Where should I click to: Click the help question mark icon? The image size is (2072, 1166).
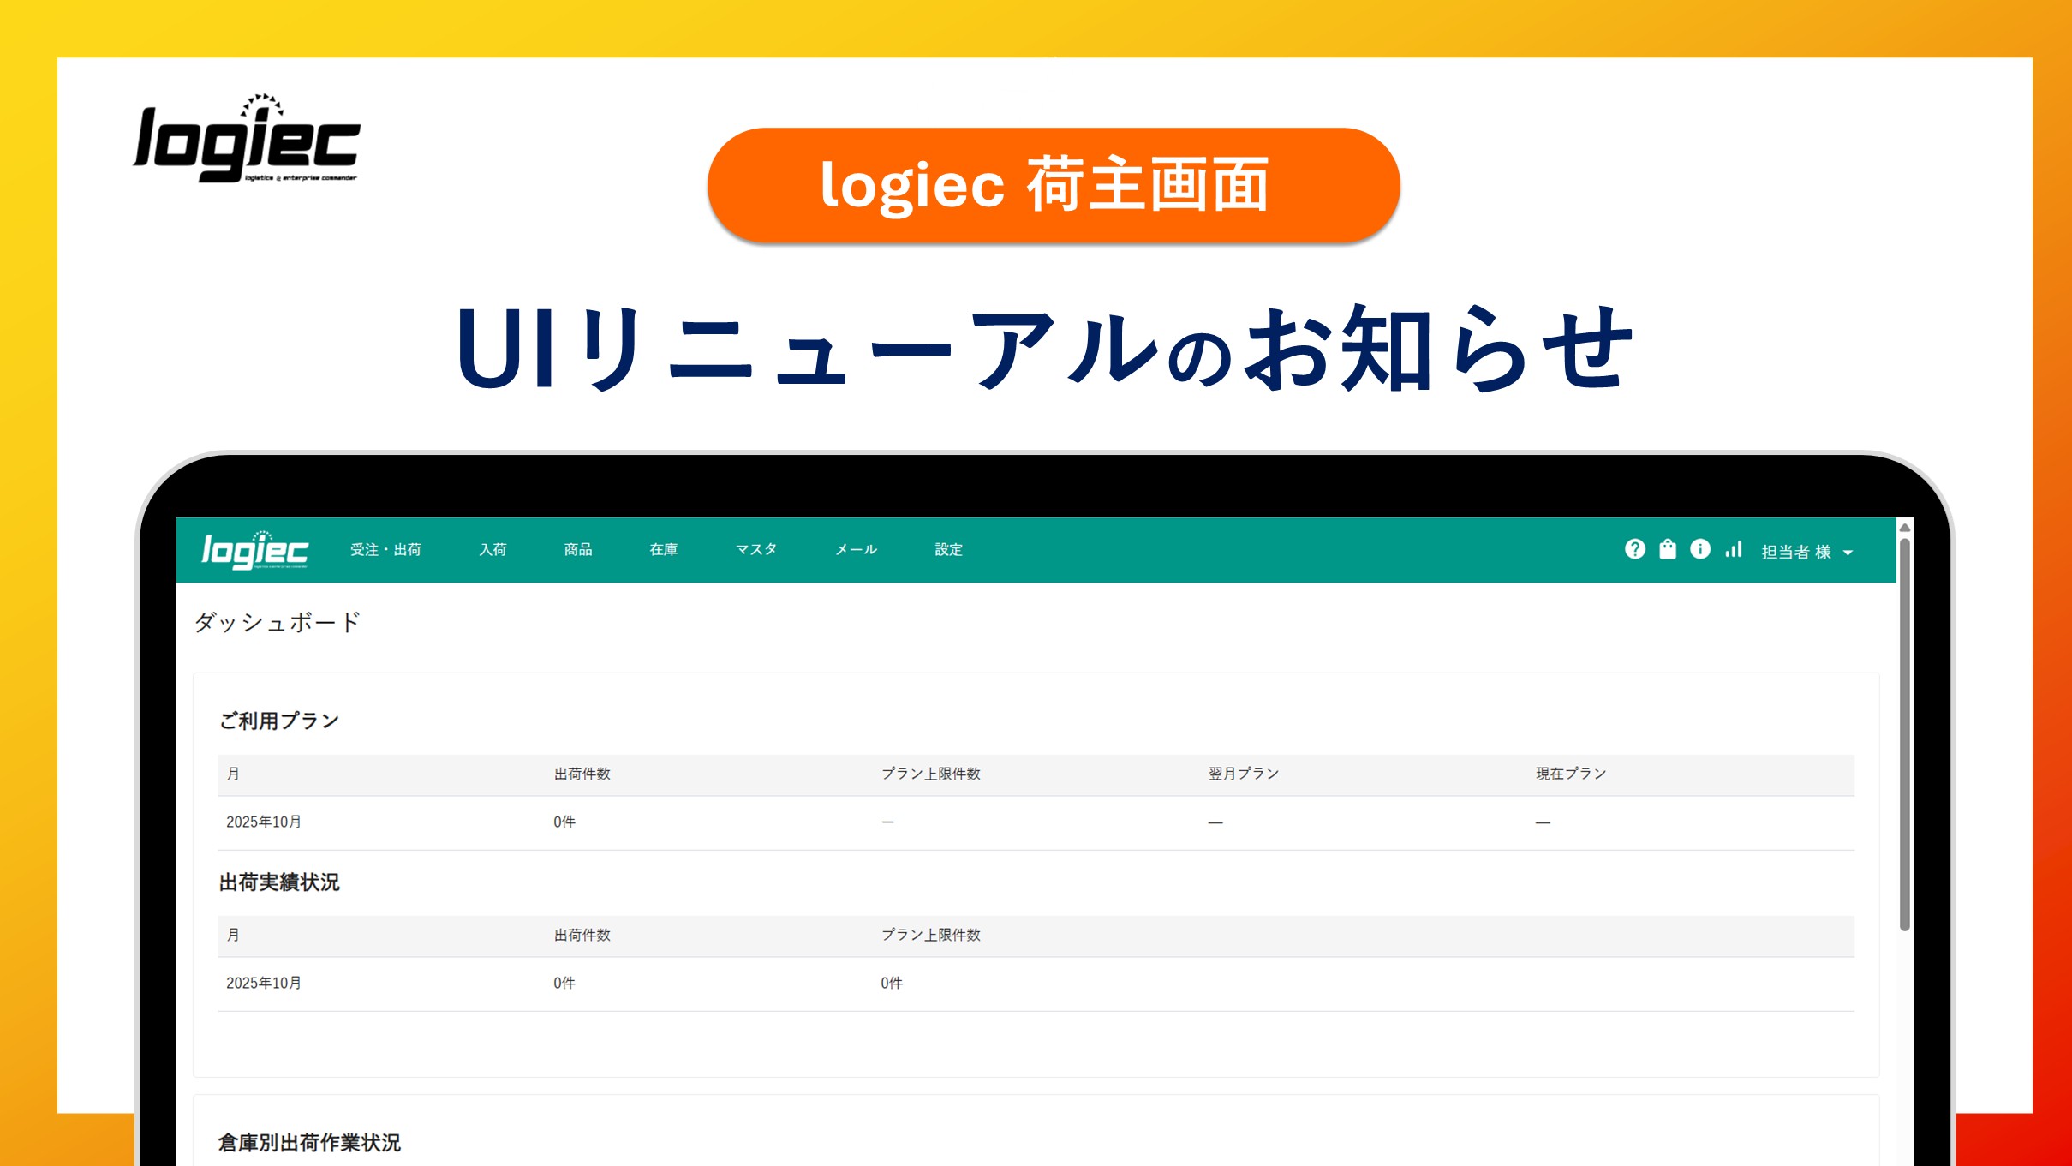pyautogui.click(x=1634, y=549)
